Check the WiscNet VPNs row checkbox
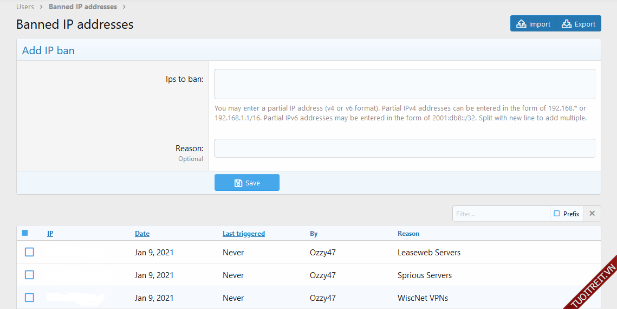617x309 pixels. pyautogui.click(x=29, y=298)
